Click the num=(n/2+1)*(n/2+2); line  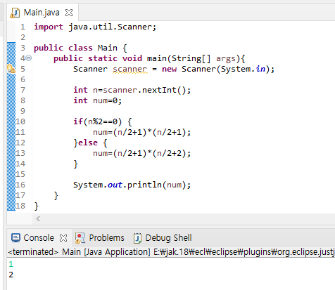coord(142,153)
